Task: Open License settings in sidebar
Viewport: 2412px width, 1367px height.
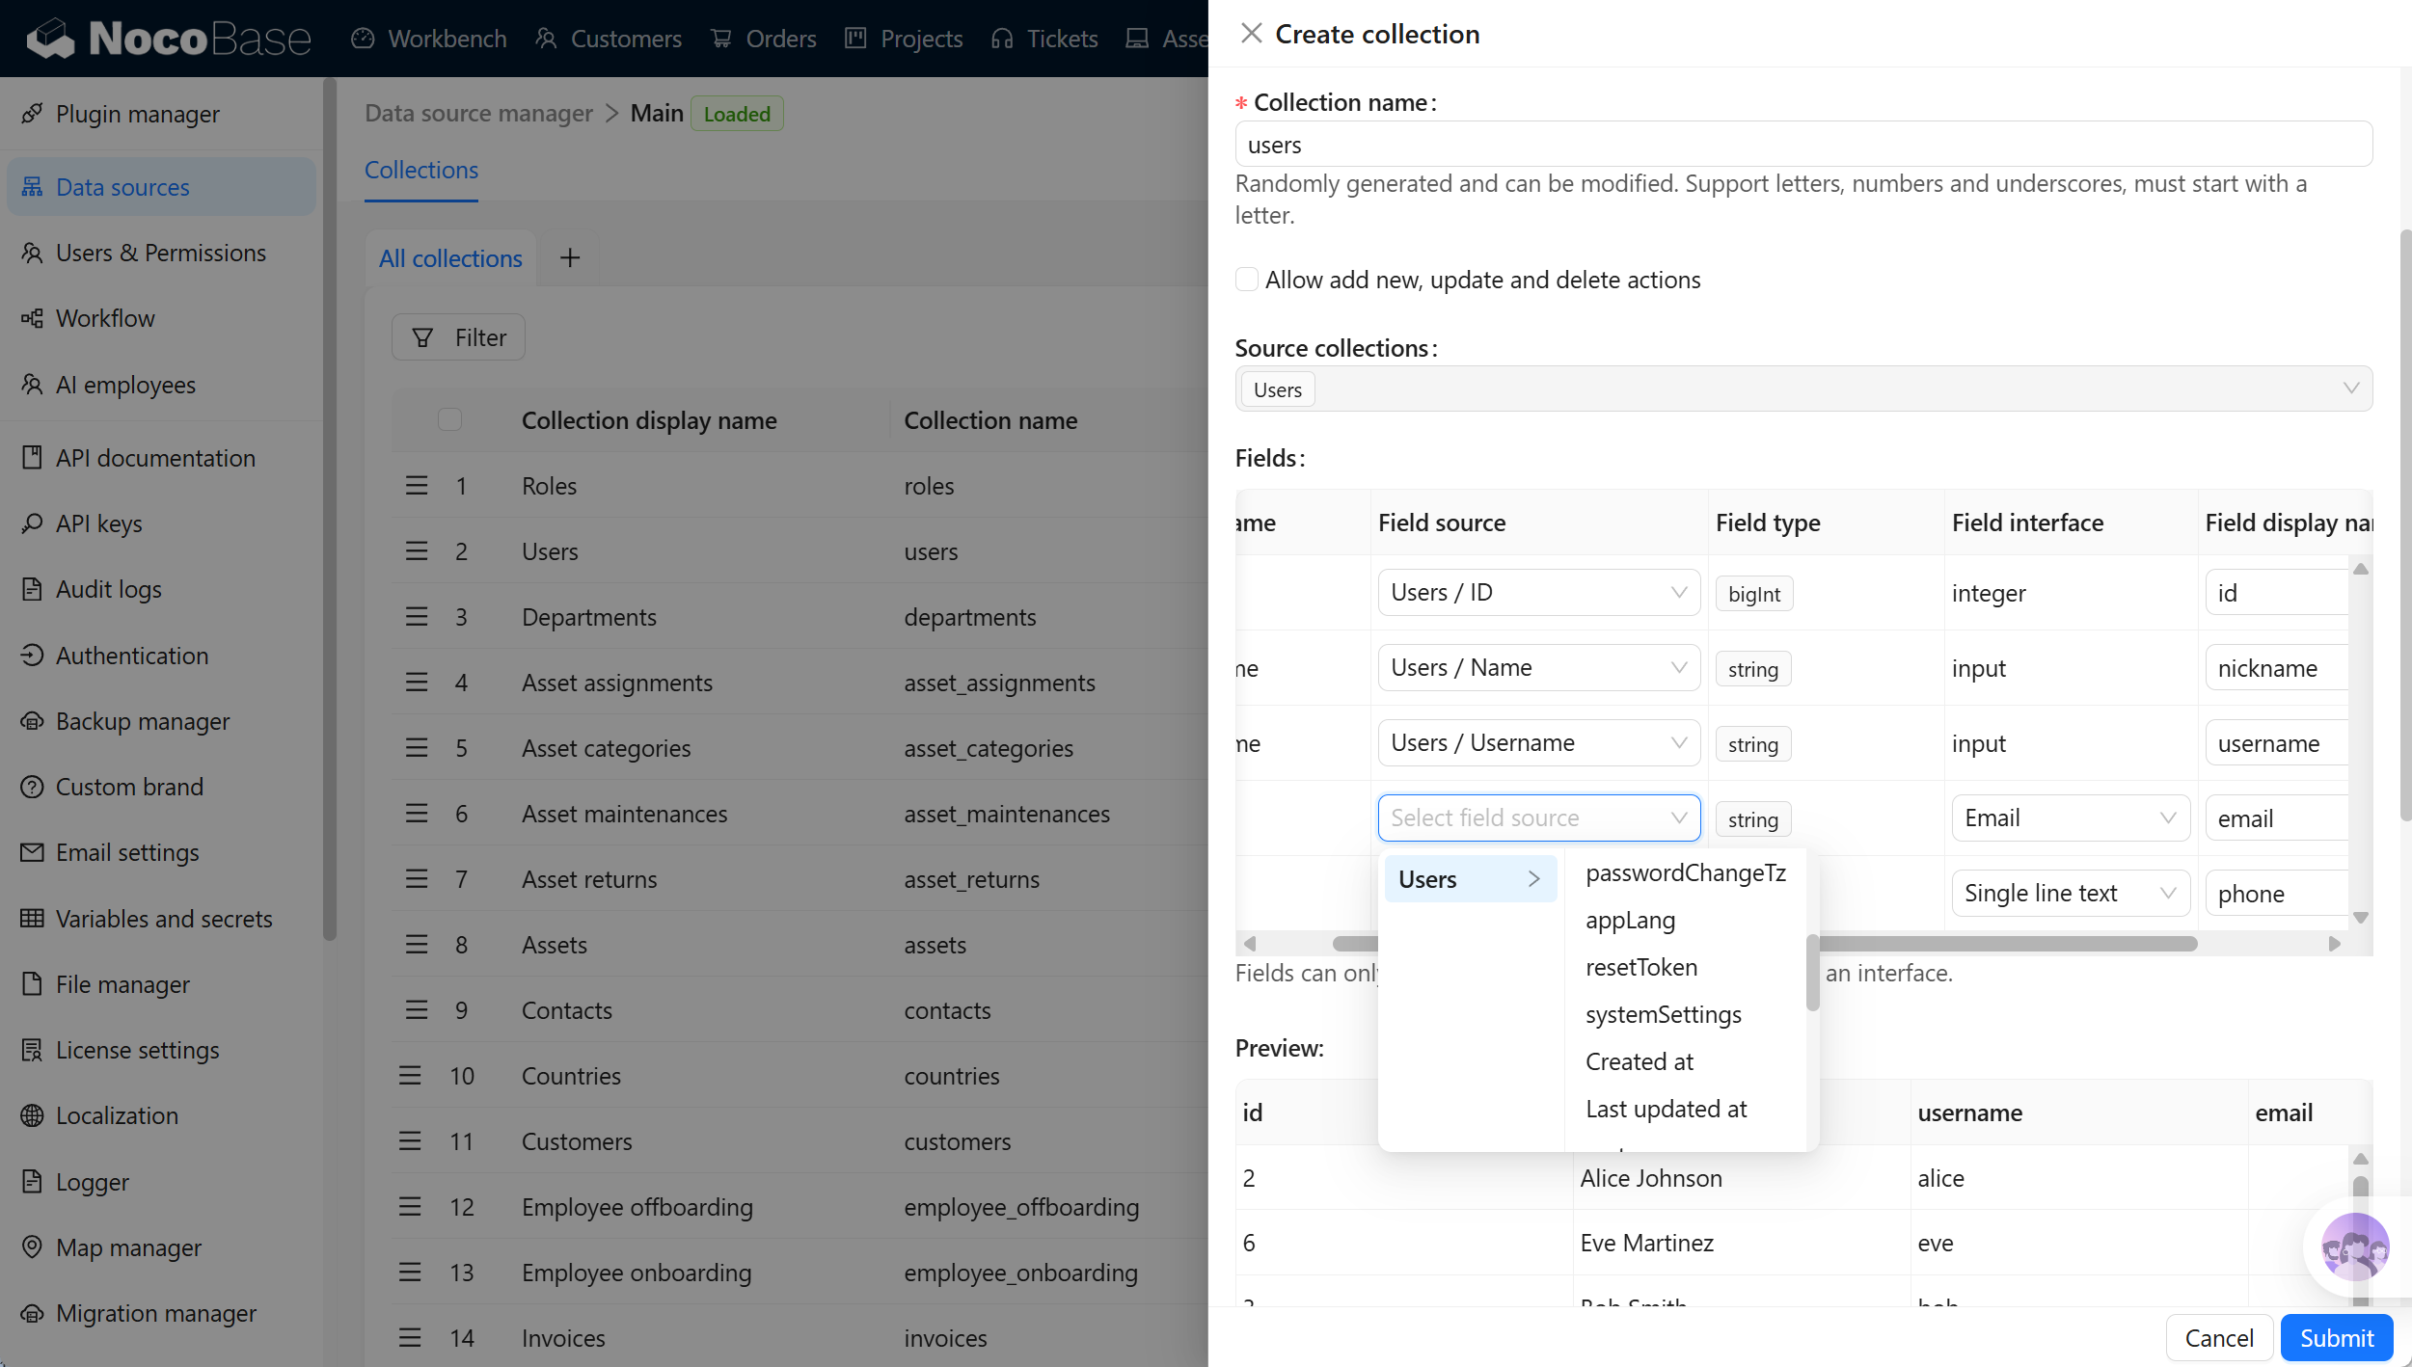Action: click(137, 1050)
